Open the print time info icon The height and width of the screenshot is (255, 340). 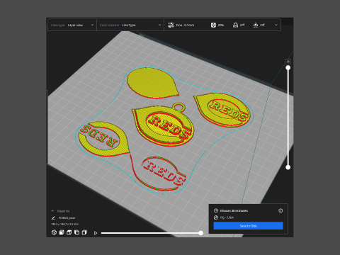280,210
